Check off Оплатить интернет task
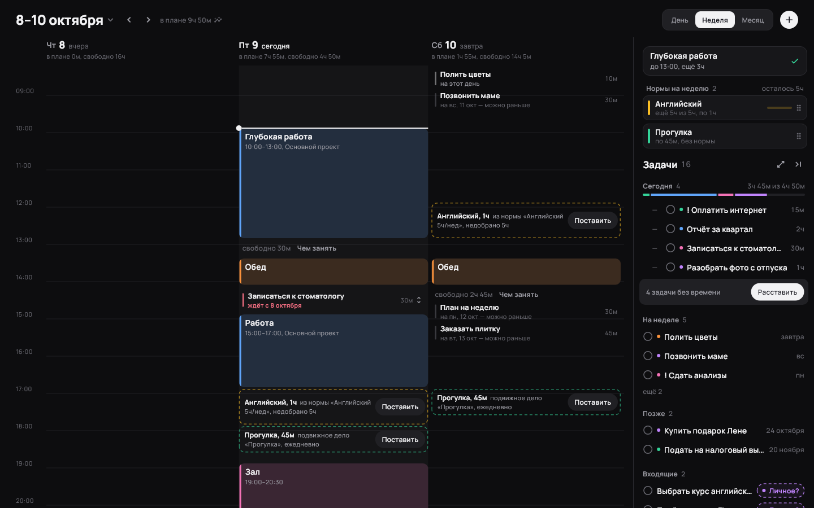Image resolution: width=814 pixels, height=508 pixels. coord(670,209)
